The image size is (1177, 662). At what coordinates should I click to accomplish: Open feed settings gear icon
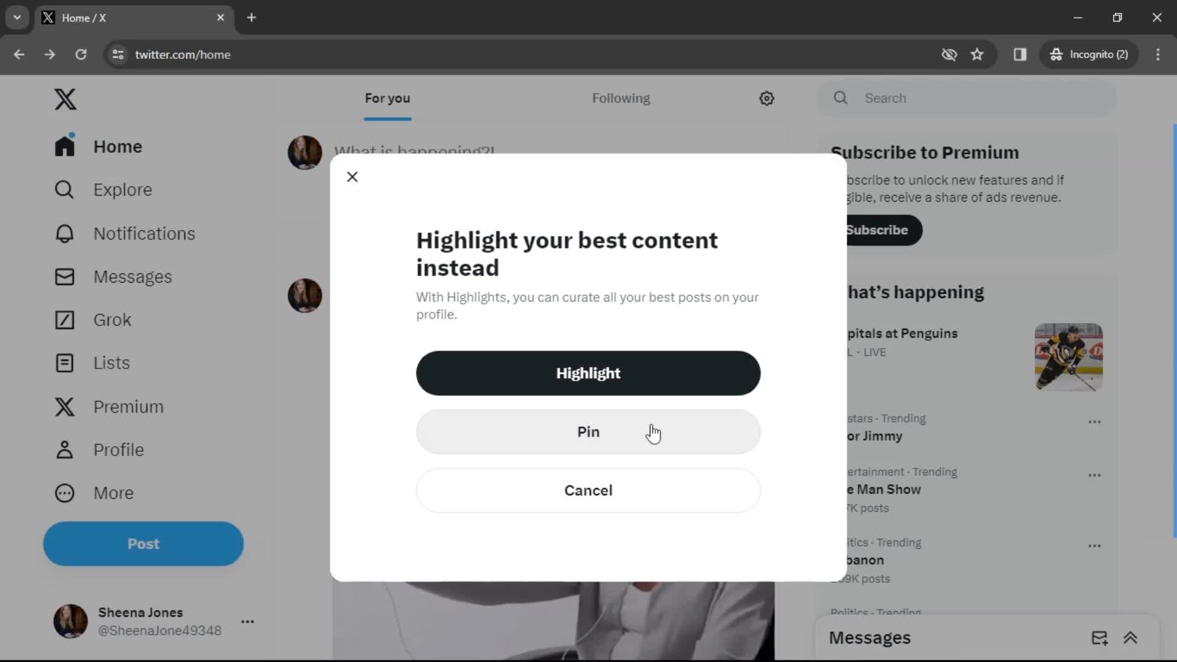click(766, 98)
